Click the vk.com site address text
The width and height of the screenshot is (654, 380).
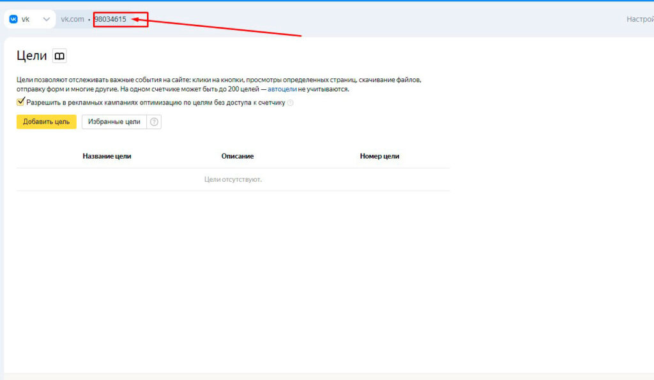(x=73, y=19)
